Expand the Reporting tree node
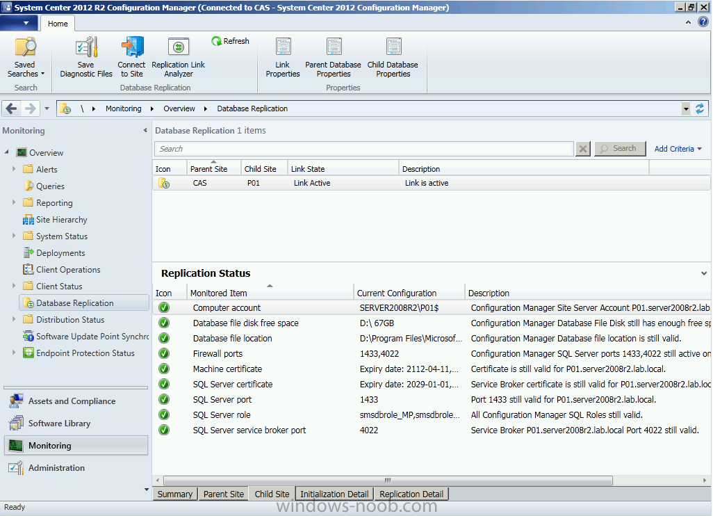This screenshot has width=713, height=516. point(14,202)
